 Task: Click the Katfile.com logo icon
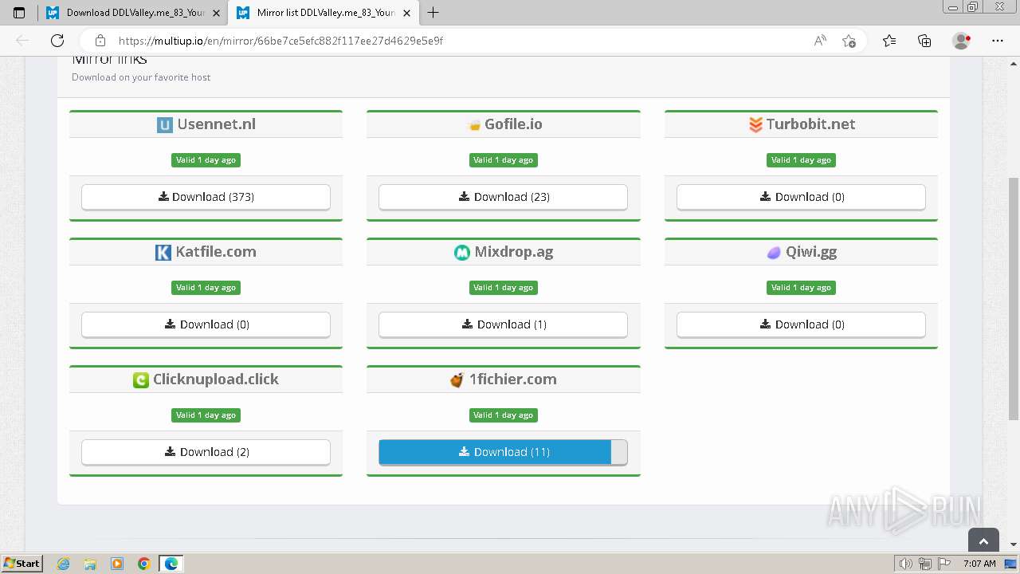coord(163,252)
